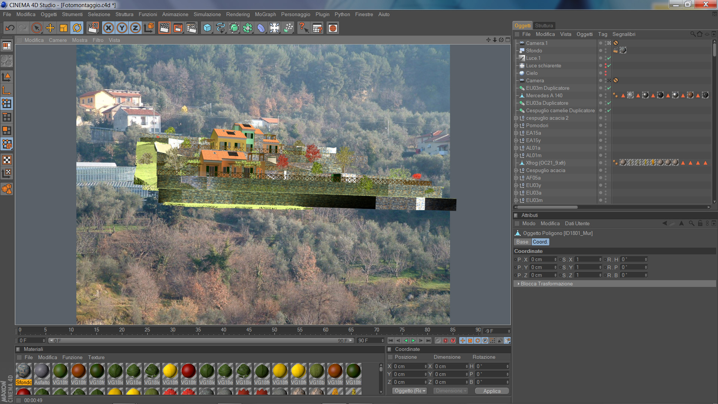Select the Rotate tool icon
Screen dimensions: 718x404
(77, 28)
